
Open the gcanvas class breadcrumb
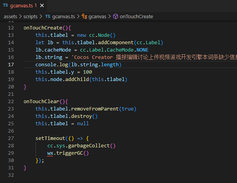(97, 17)
